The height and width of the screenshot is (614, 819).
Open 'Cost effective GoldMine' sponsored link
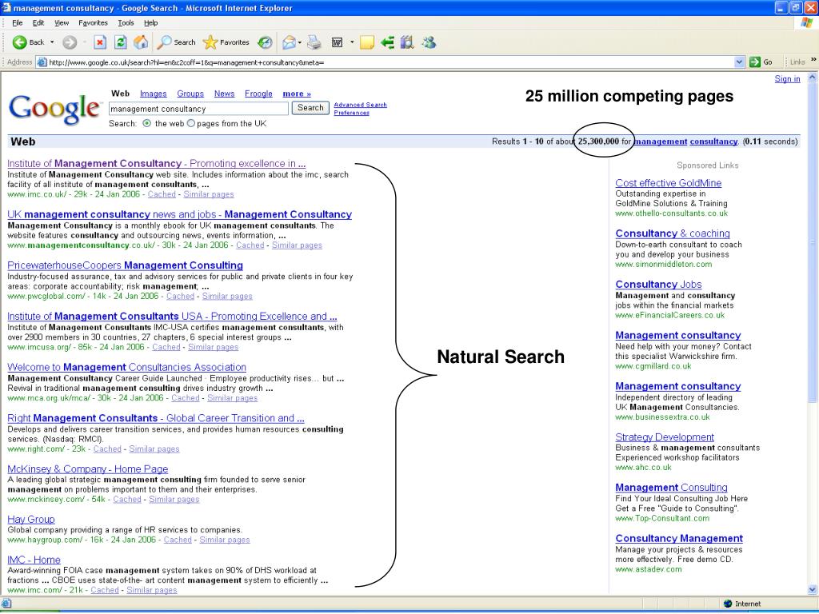point(668,183)
